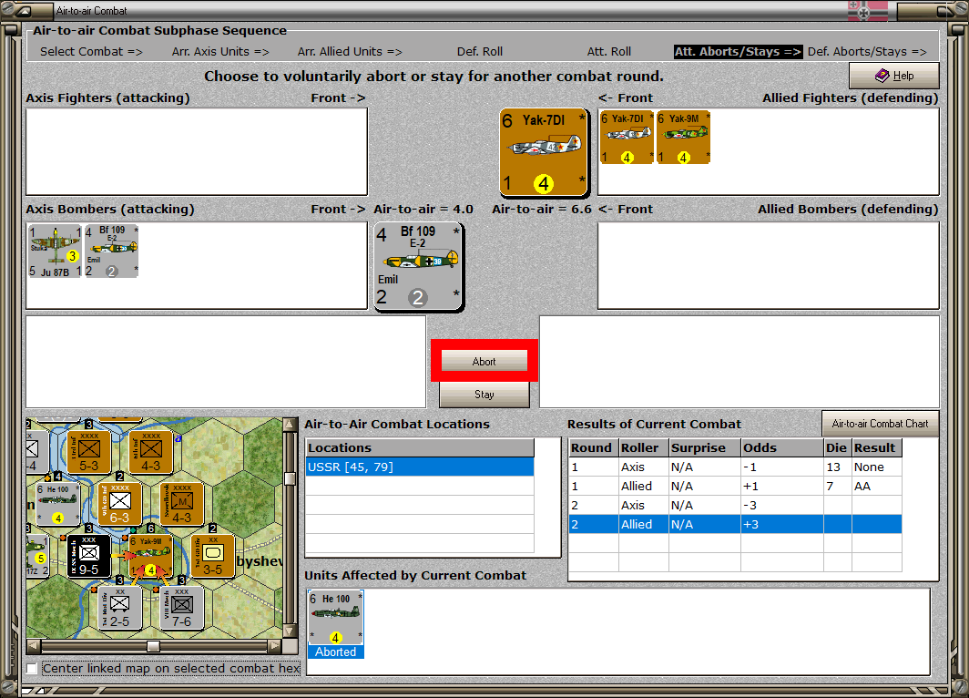Click the Die column header
Screen dimensions: 969x698
pyautogui.click(x=837, y=447)
